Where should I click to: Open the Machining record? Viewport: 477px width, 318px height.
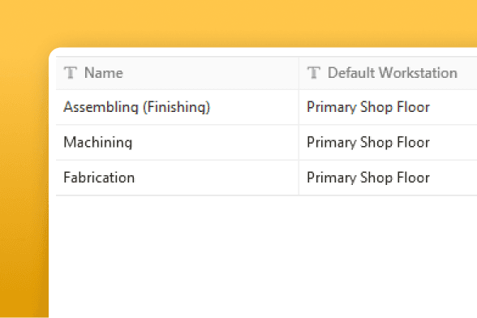(97, 143)
